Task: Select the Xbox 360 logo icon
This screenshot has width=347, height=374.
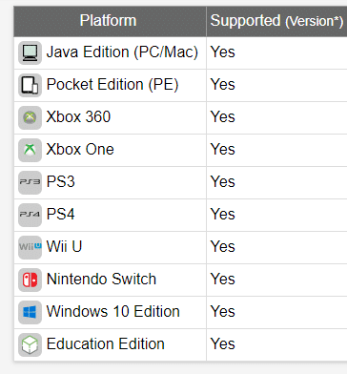Action: (x=30, y=117)
